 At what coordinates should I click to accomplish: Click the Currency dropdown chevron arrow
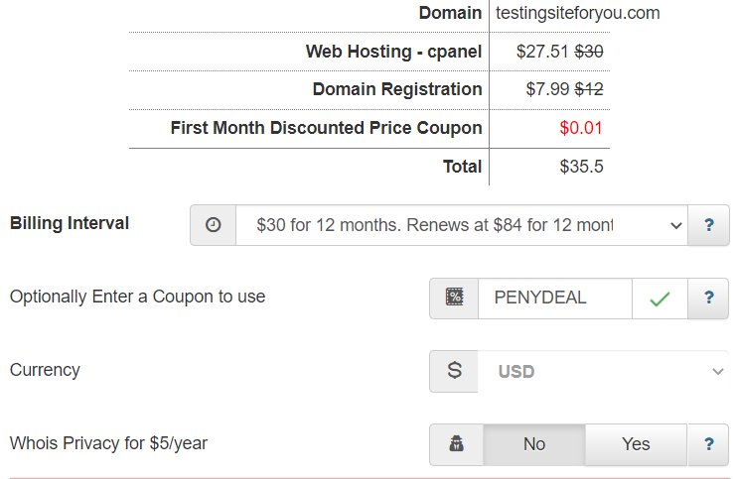[x=718, y=372]
